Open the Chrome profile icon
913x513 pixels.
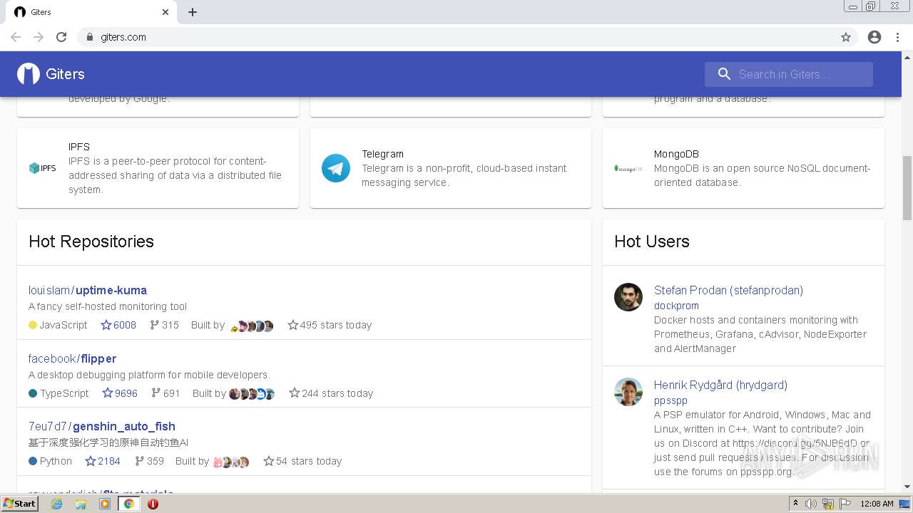(x=874, y=37)
